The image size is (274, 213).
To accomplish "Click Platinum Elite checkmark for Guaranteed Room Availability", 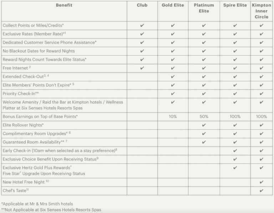I will click(x=204, y=142).
